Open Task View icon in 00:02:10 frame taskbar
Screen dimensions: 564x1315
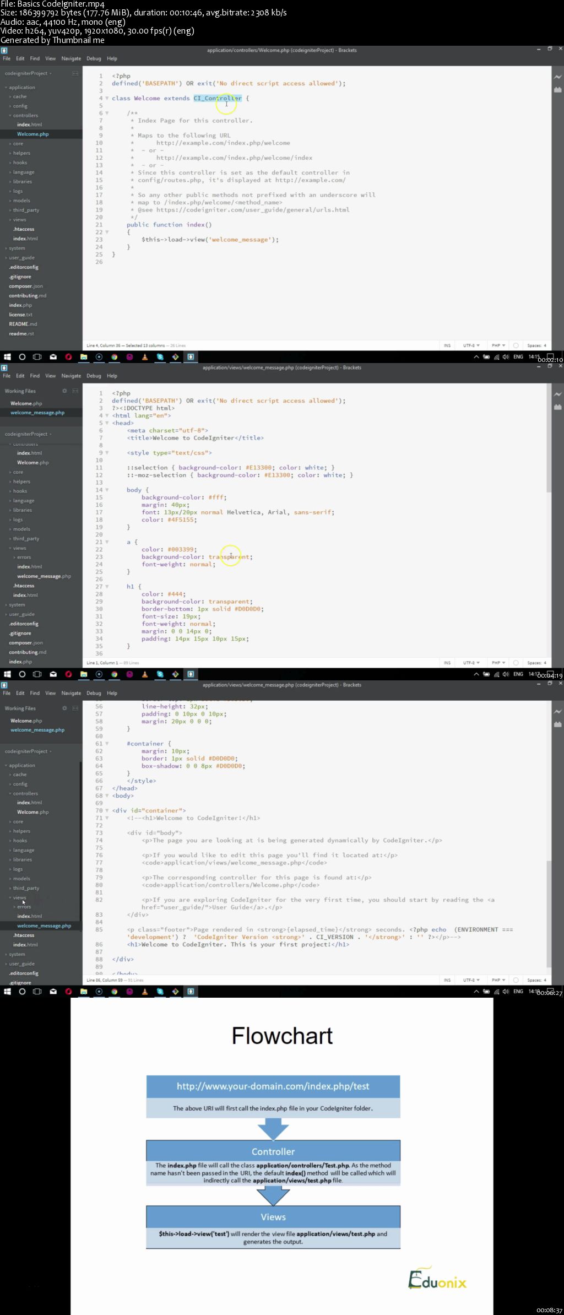click(x=37, y=357)
